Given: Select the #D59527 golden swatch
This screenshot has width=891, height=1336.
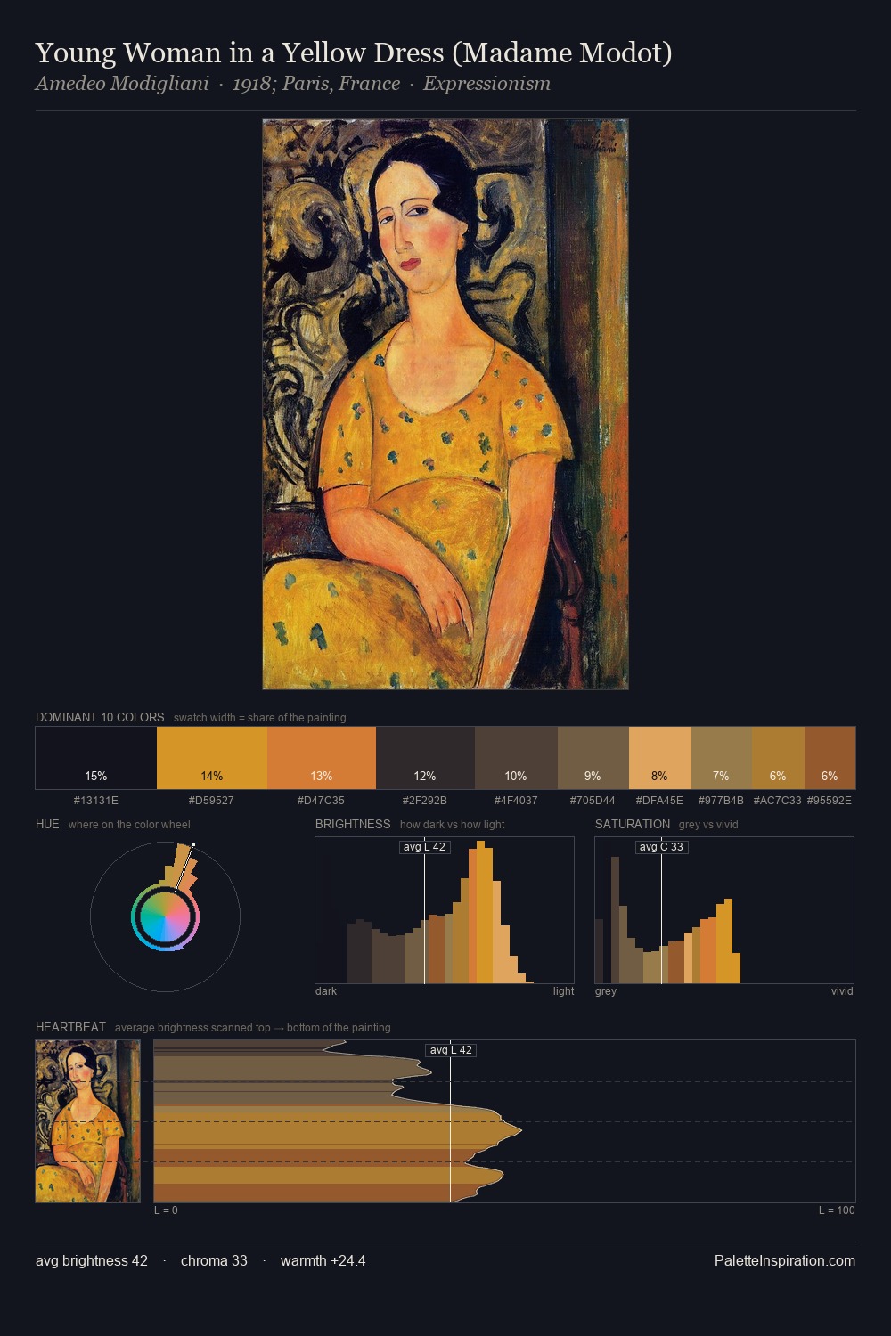Looking at the screenshot, I should (212, 758).
